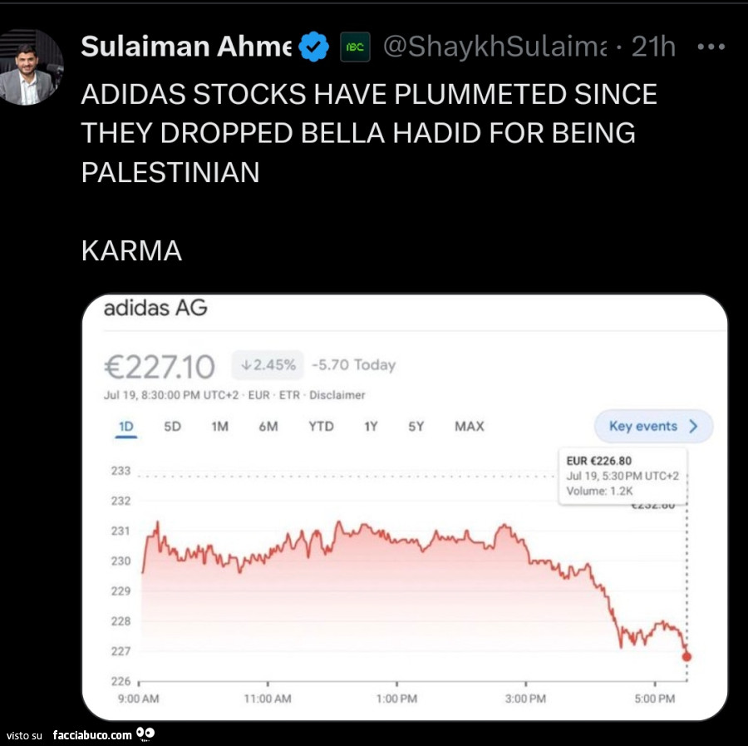748x746 pixels.
Task: Open the three-dot more options menu
Action: tap(711, 47)
